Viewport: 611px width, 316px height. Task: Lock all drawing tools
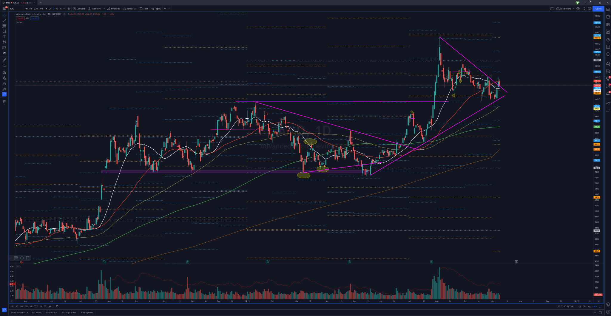tap(4, 83)
